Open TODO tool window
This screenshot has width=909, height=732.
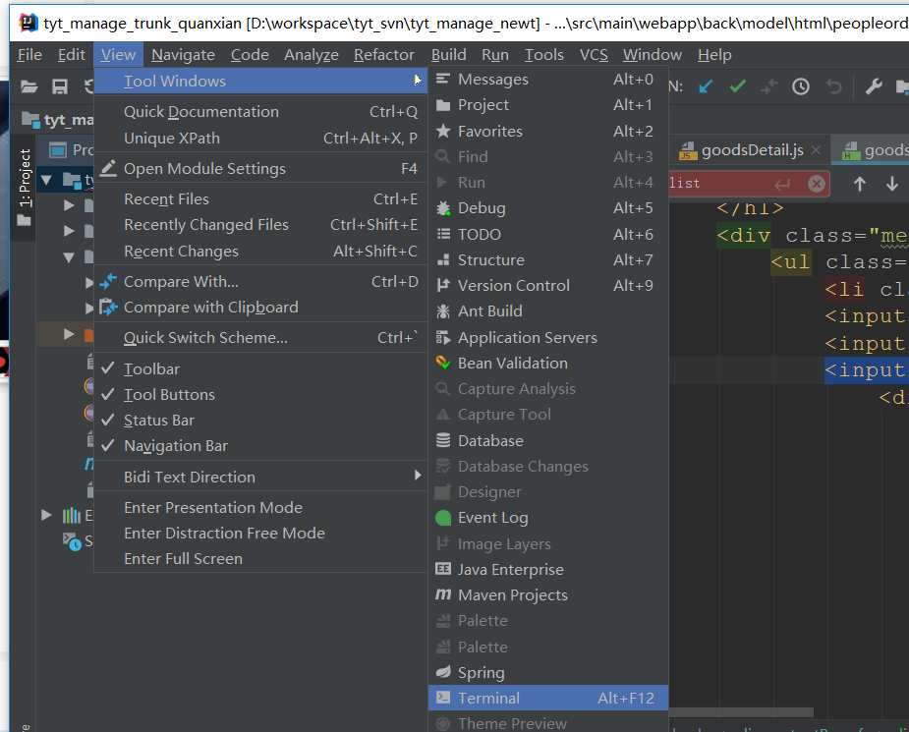point(547,234)
